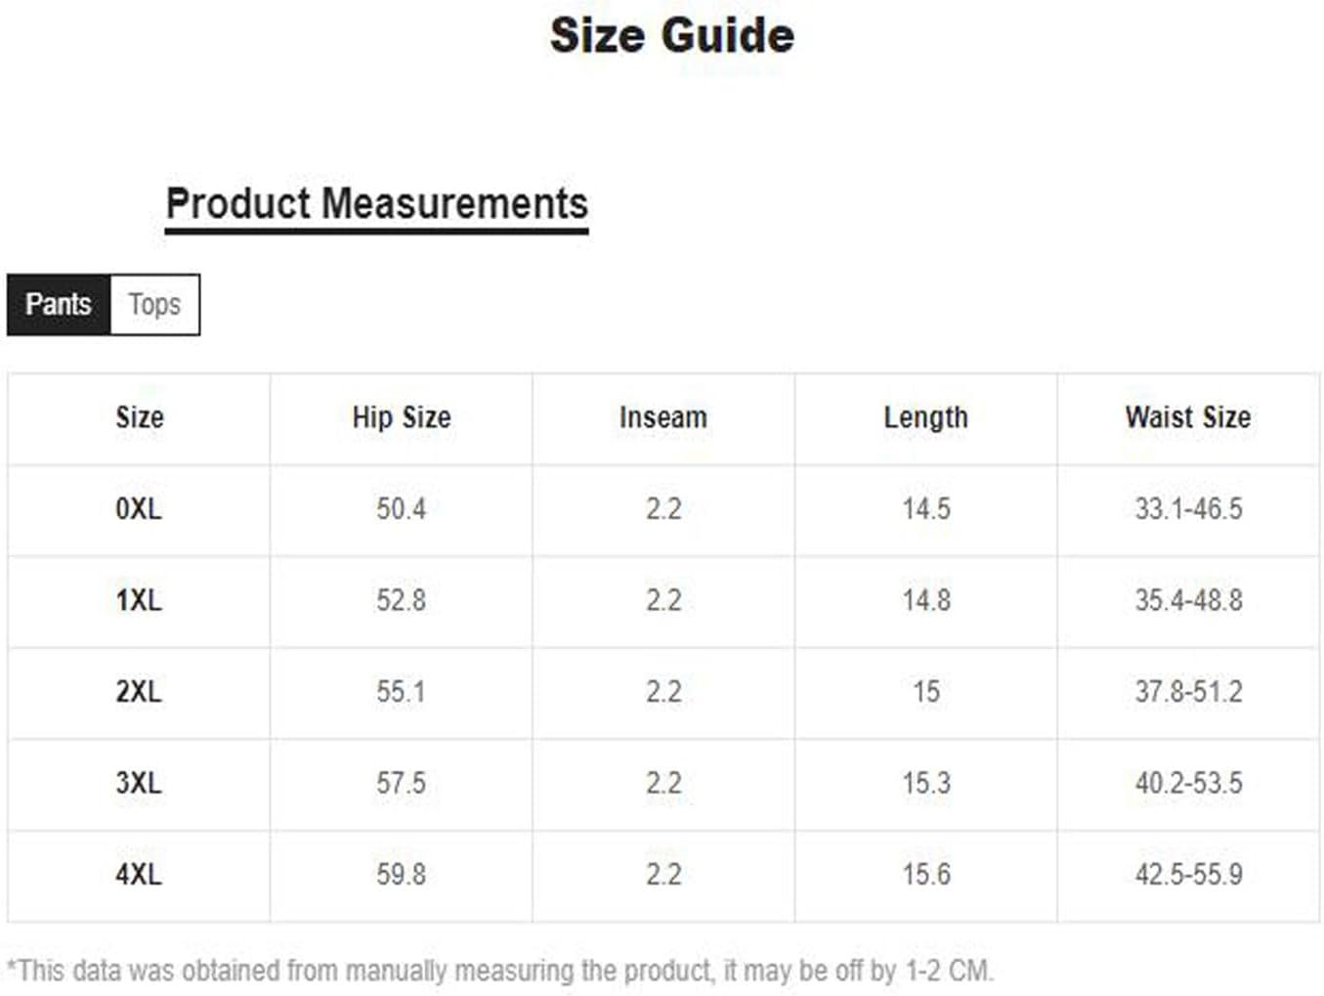Click the Inseam column header
1324x996 pixels.
[663, 417]
